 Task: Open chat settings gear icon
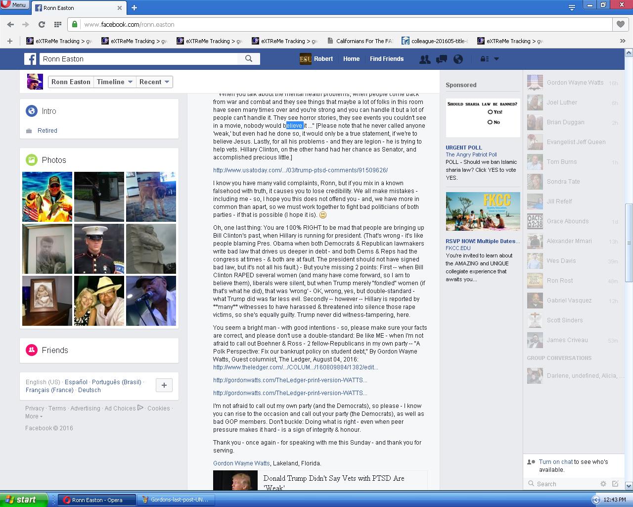[x=603, y=484]
